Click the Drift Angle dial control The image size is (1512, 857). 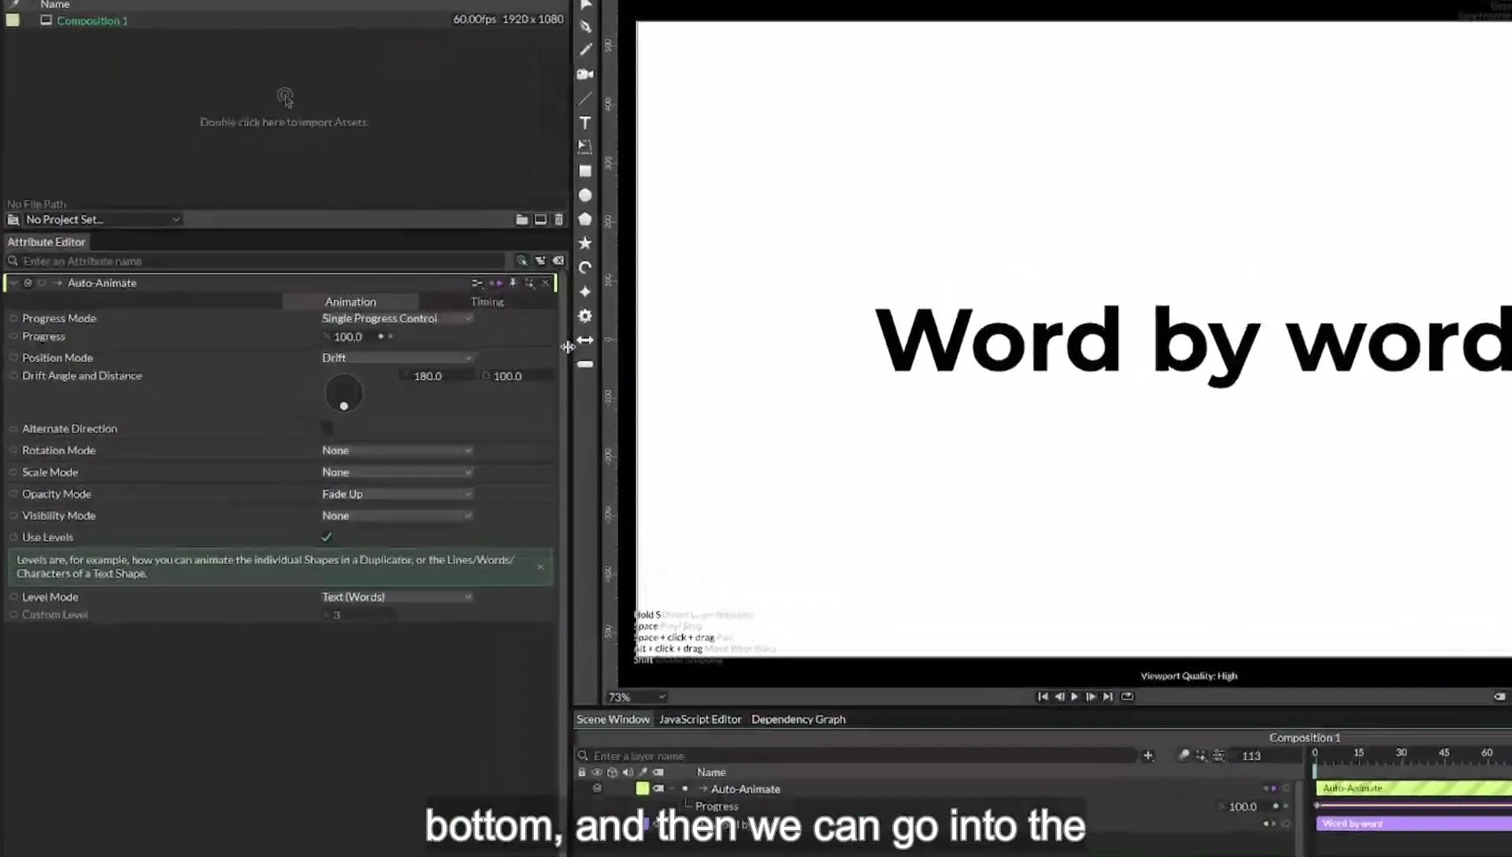(344, 393)
